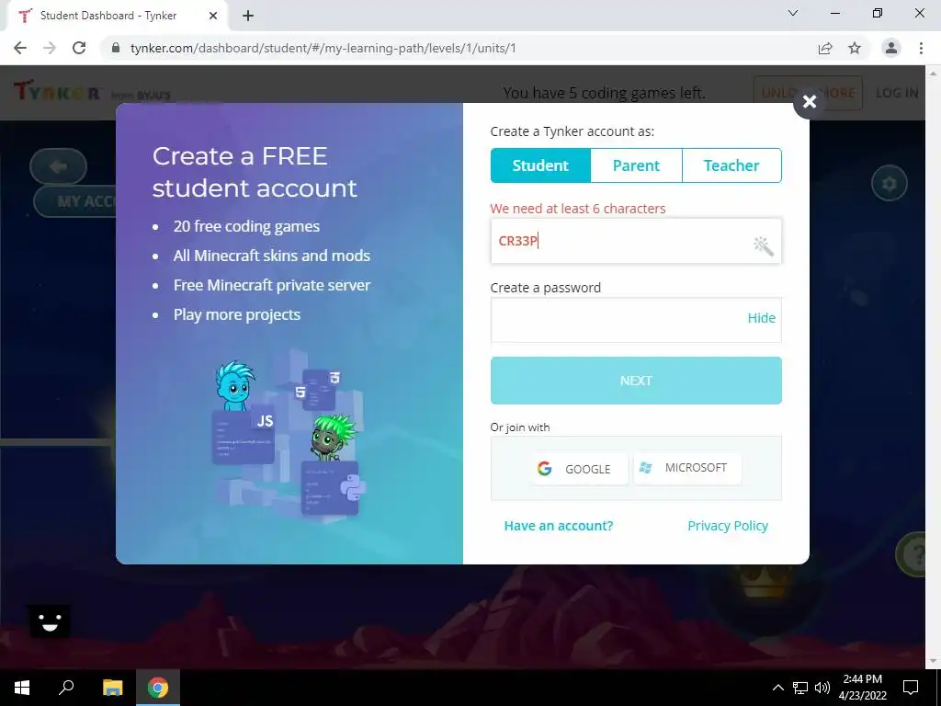The height and width of the screenshot is (706, 941).
Task: Open File Explorer from the taskbar
Action: 112,688
